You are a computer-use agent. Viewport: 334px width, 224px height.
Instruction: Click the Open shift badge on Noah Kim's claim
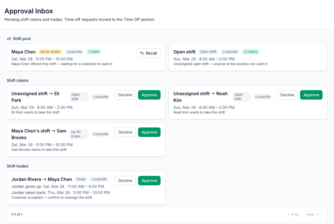[242, 97]
